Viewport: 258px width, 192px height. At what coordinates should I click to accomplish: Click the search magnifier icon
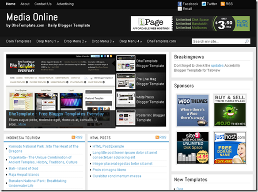pyautogui.click(x=247, y=41)
